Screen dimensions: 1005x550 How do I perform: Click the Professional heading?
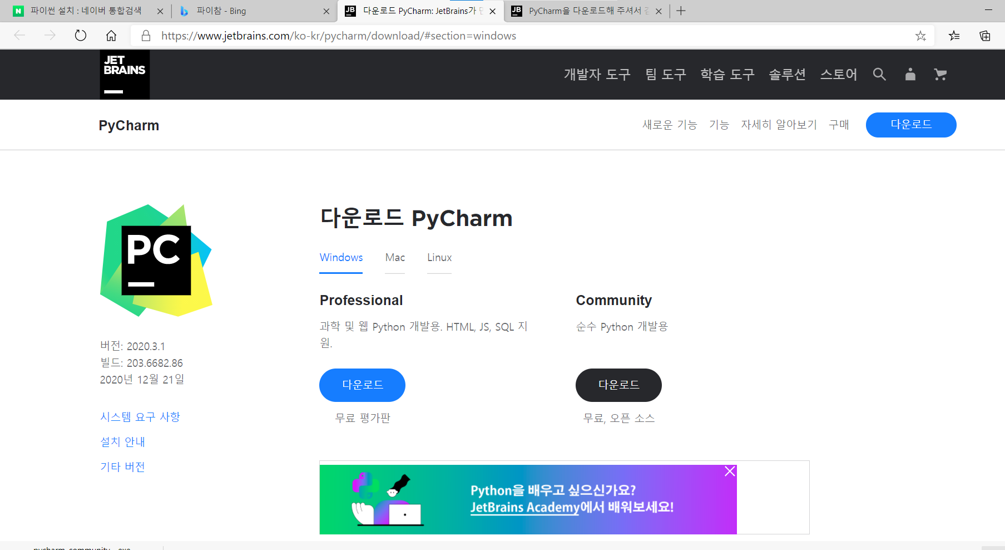pos(362,301)
